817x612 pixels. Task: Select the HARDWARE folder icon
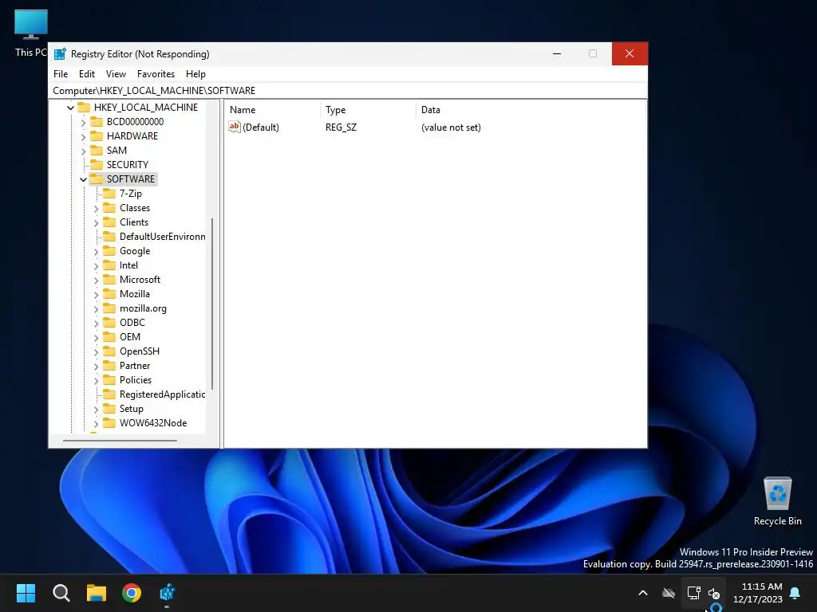97,135
